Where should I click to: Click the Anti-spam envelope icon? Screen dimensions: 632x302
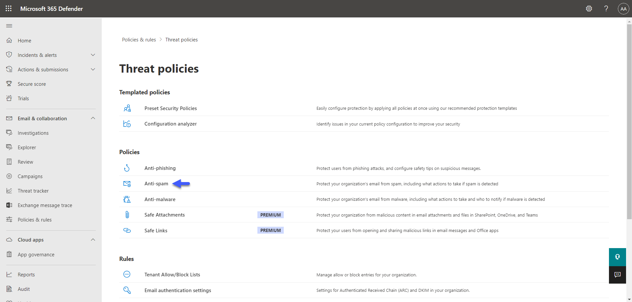point(127,184)
